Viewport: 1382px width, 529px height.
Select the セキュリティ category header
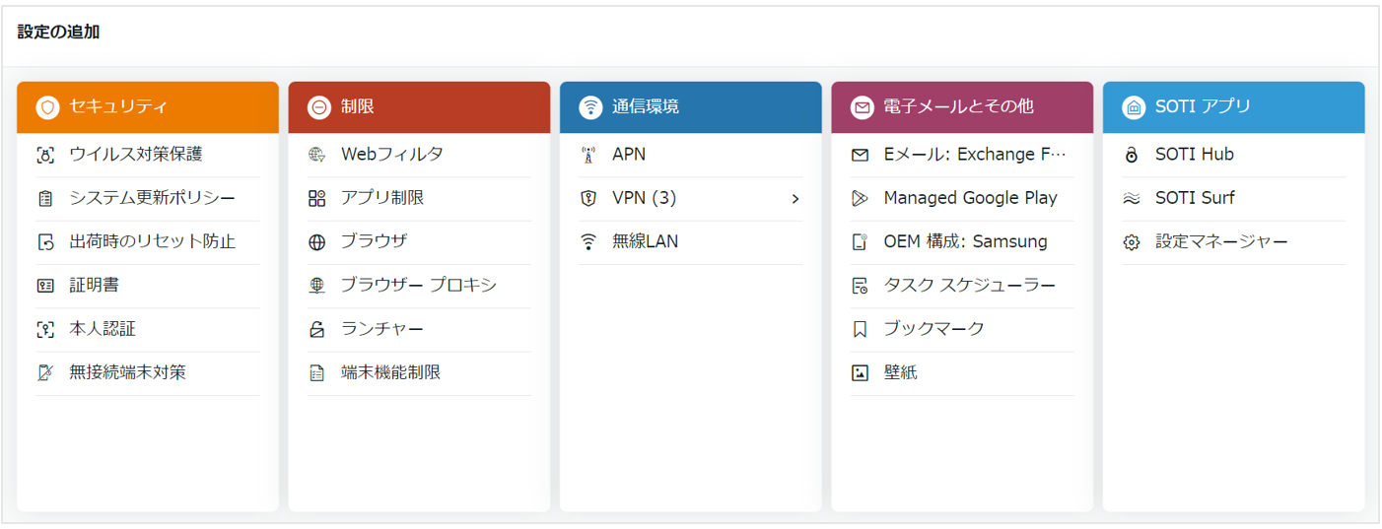(x=148, y=107)
